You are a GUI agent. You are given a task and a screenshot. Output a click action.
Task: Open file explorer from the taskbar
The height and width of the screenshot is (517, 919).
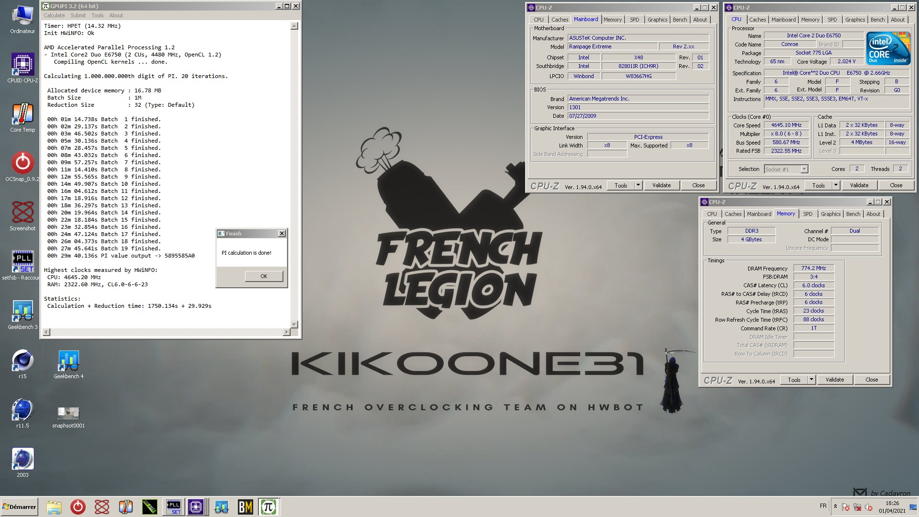click(54, 507)
